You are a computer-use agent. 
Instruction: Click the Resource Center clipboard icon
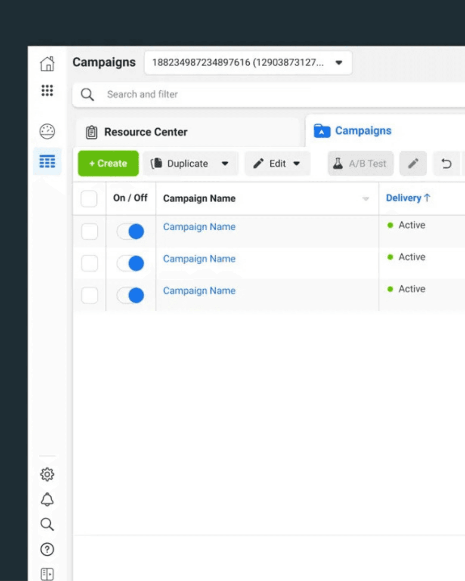[x=91, y=132]
